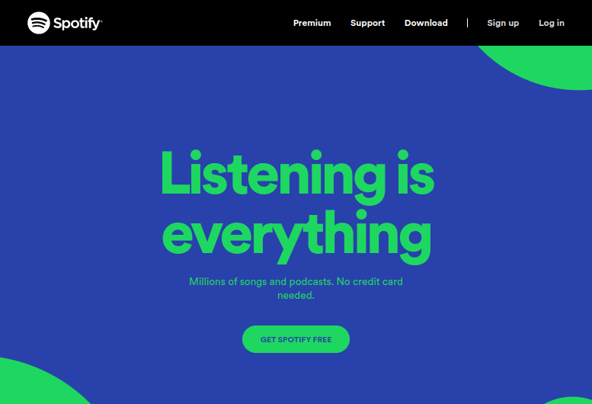Screen dimensions: 592x404
Task: Click the green circle shape at bottom right
Action: 570,401
